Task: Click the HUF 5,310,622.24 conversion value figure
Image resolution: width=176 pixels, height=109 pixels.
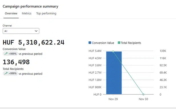Action: click(33, 43)
